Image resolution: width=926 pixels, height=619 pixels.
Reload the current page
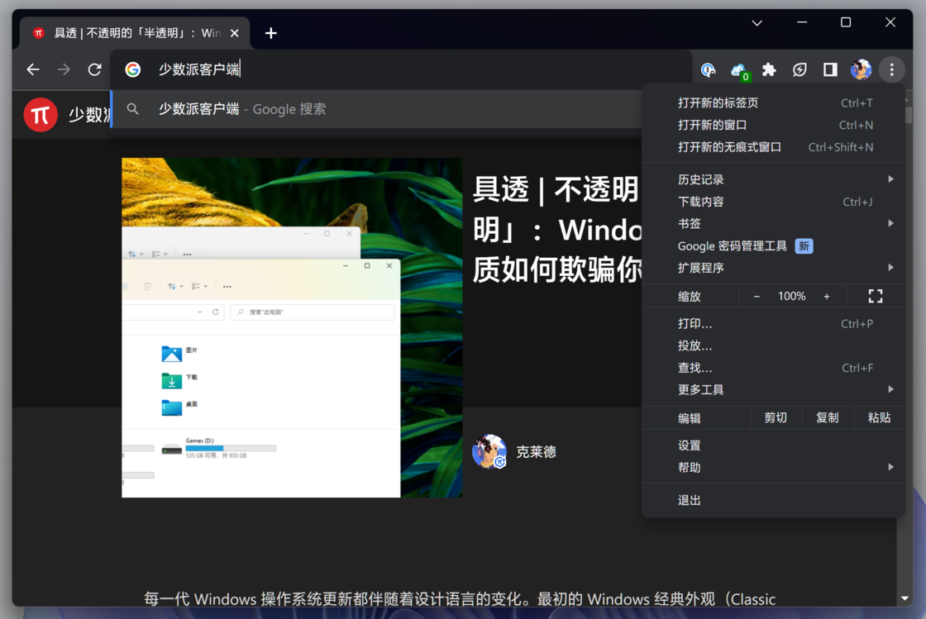pos(94,70)
